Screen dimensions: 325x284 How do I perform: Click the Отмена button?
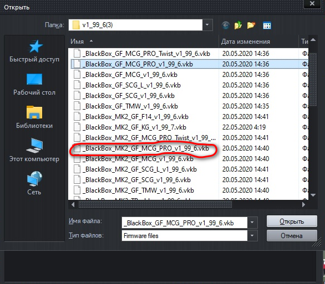tap(292, 236)
